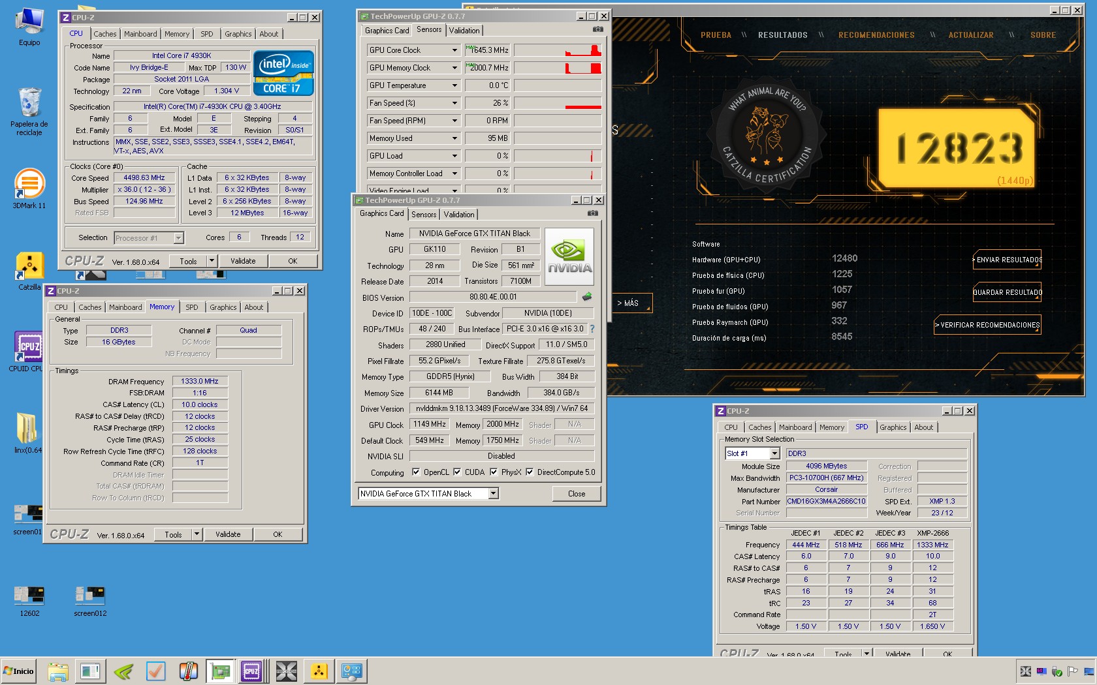Screen dimensions: 1097x685
Task: Open the Caches tab in CPU-Z Memory window
Action: (90, 307)
